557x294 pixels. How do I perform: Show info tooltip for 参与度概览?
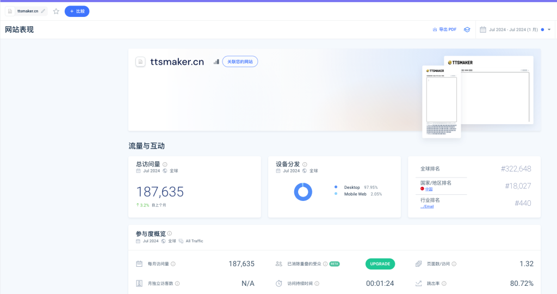[x=170, y=234]
